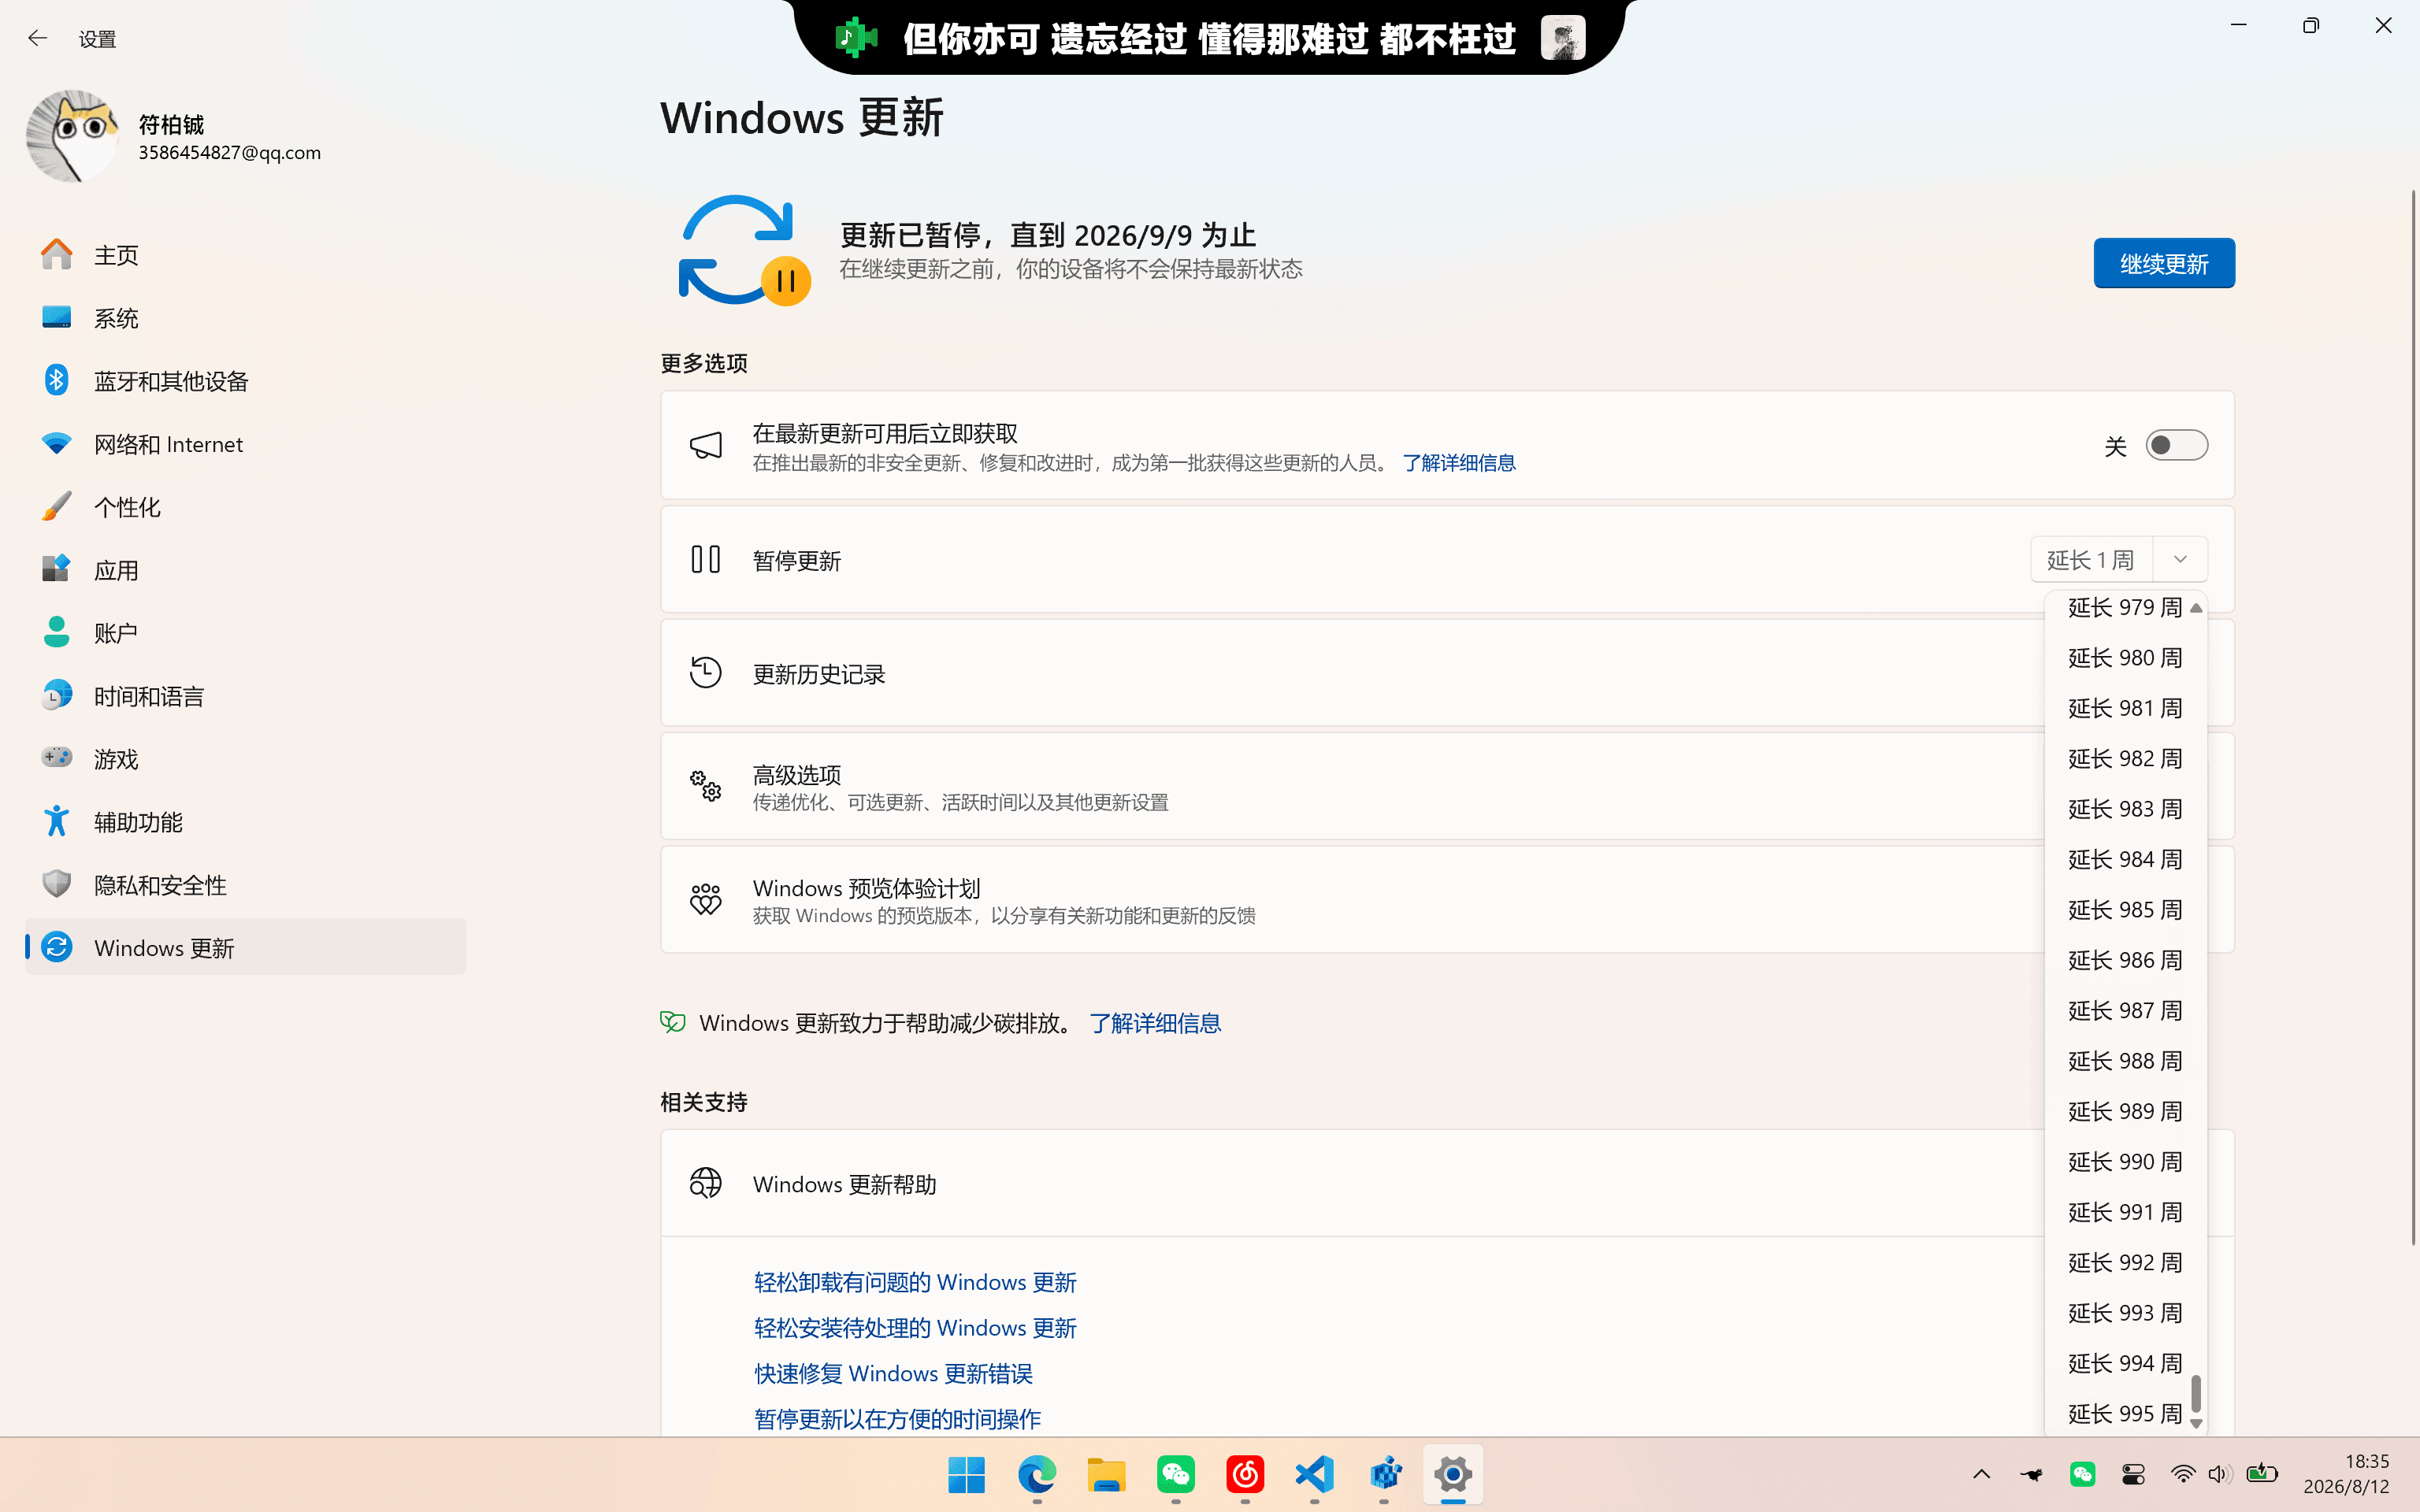Select 延长 993 周 option
This screenshot has width=2420, height=1512.
coord(2124,1313)
